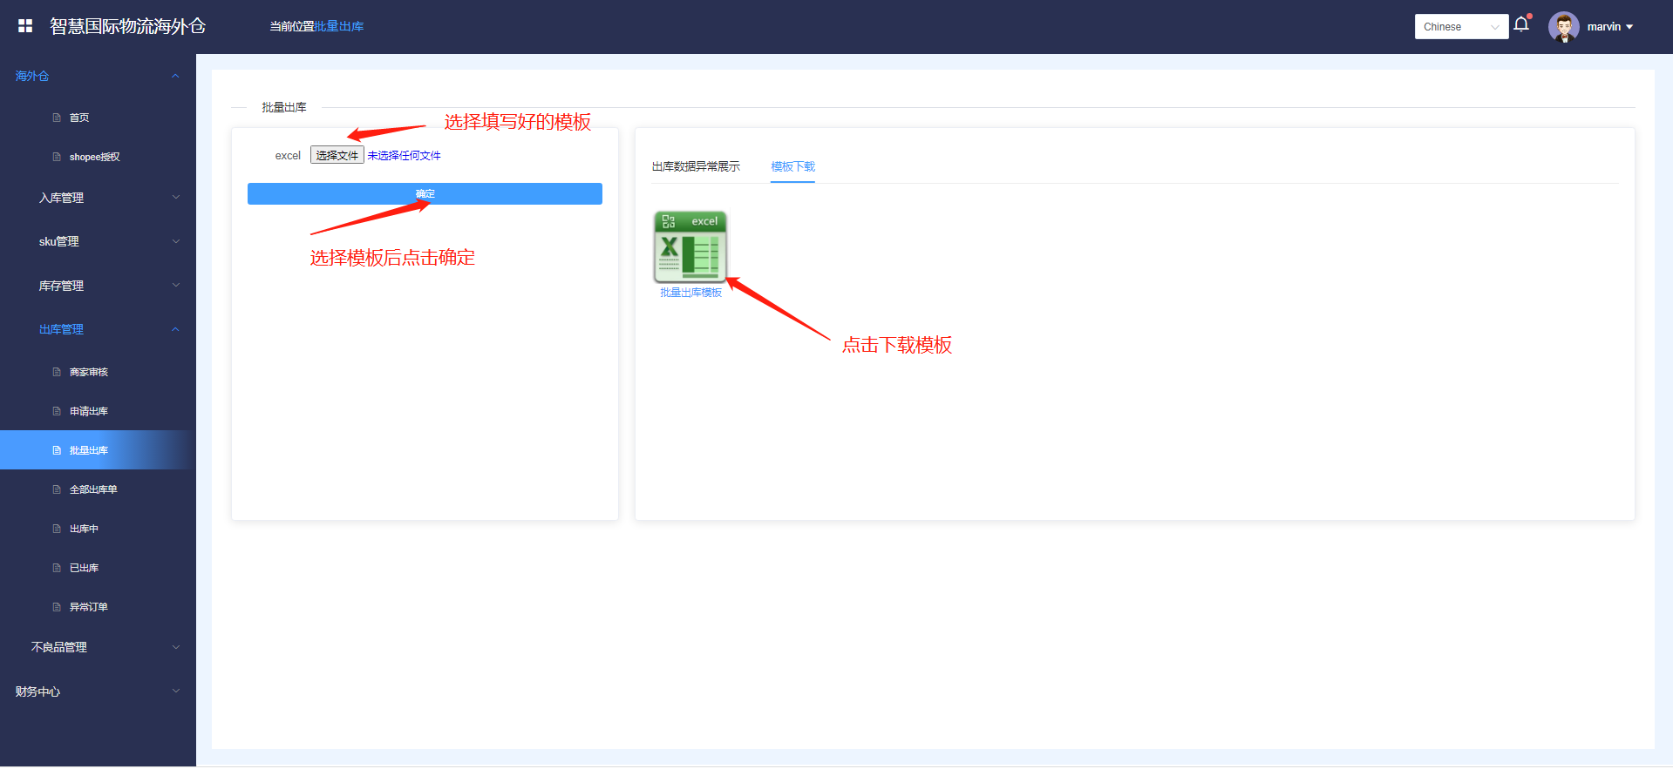This screenshot has height=769, width=1673.
Task: Click the marvin user avatar
Action: click(x=1563, y=27)
